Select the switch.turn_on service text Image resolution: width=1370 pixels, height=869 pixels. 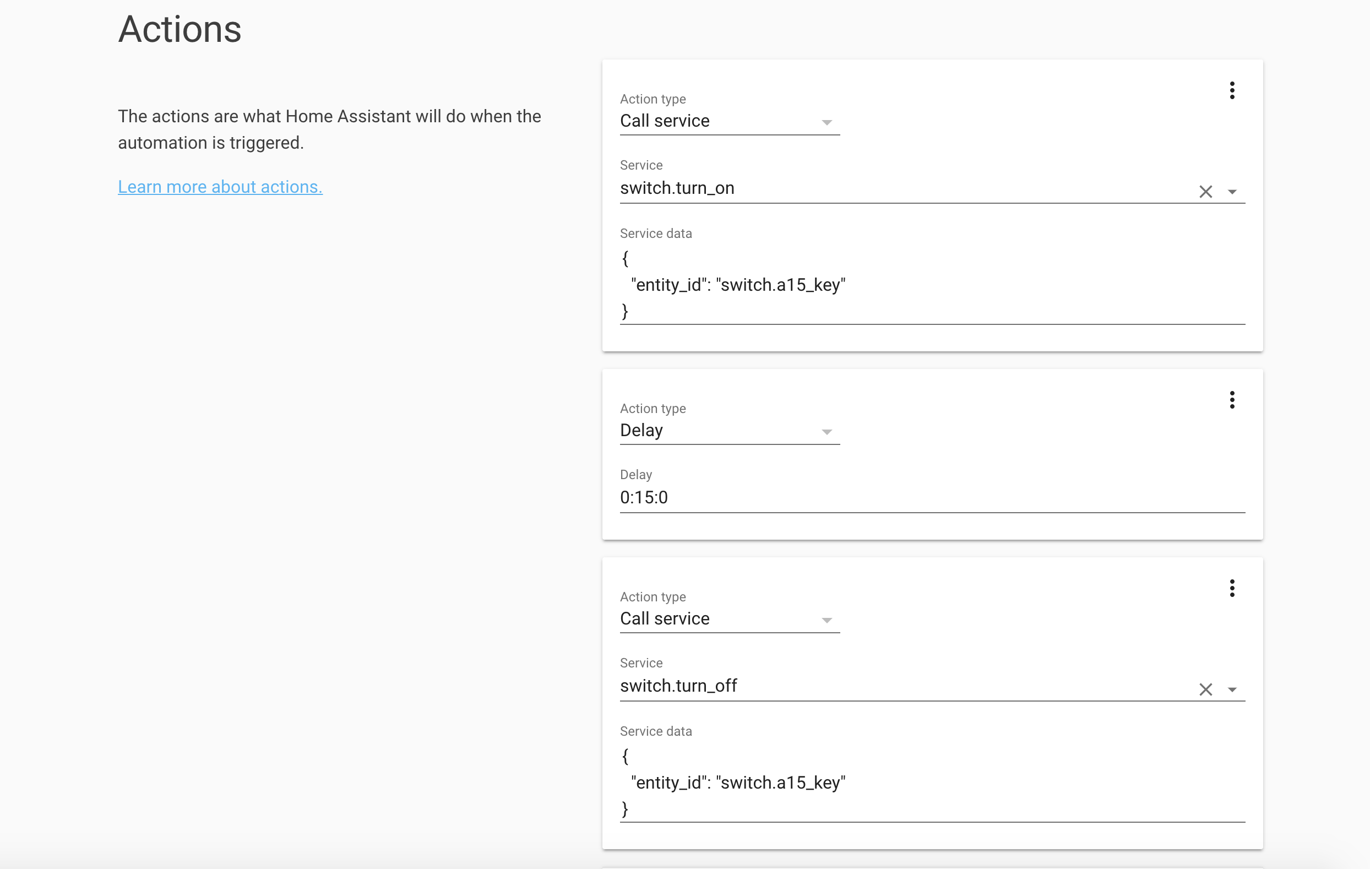(x=677, y=188)
